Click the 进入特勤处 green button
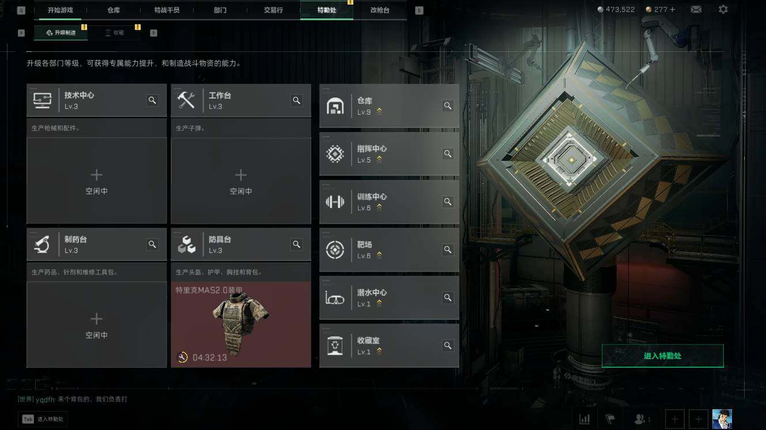 [662, 356]
